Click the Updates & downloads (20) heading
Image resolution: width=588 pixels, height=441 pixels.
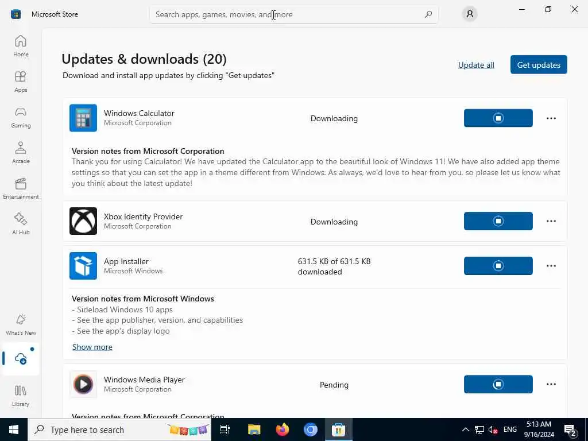click(144, 59)
